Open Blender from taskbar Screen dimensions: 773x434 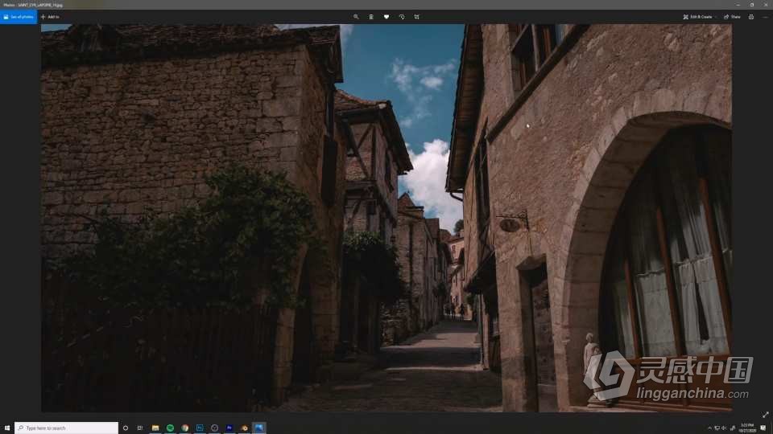coord(244,428)
